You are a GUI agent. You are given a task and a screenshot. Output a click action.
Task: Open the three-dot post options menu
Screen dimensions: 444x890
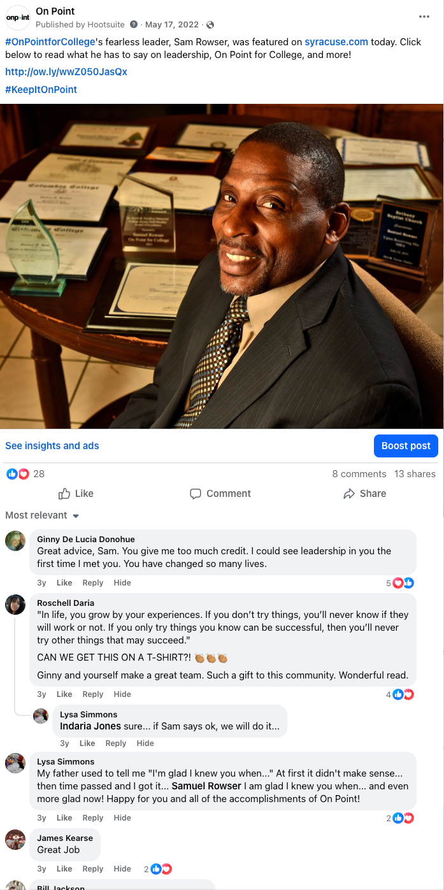(x=424, y=17)
